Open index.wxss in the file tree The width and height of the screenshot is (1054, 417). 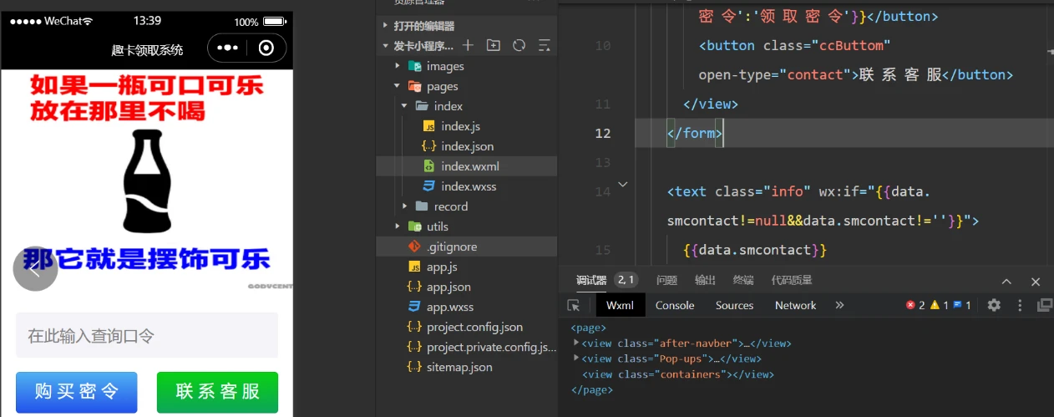point(469,186)
